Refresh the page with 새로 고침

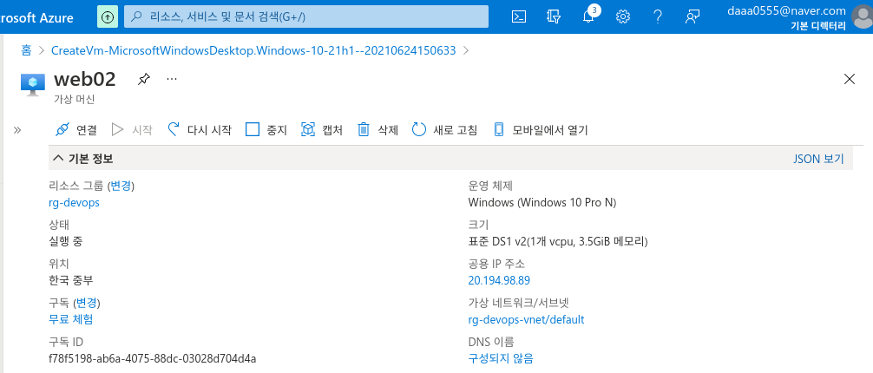click(444, 130)
